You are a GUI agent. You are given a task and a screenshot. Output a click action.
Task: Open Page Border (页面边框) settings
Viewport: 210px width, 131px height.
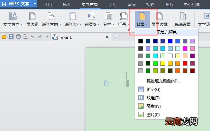(159, 19)
